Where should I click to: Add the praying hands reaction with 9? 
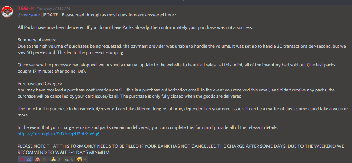tap(56, 159)
